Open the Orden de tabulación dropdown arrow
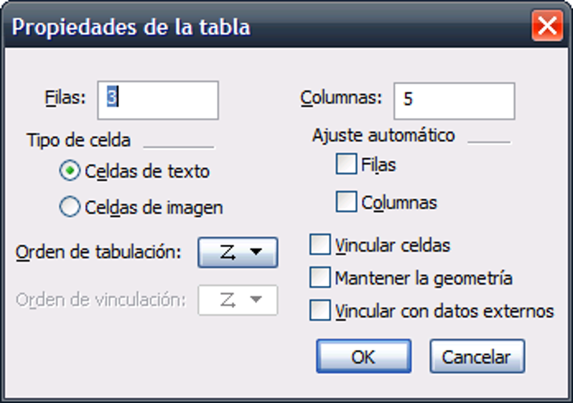The height and width of the screenshot is (403, 573). (256, 253)
